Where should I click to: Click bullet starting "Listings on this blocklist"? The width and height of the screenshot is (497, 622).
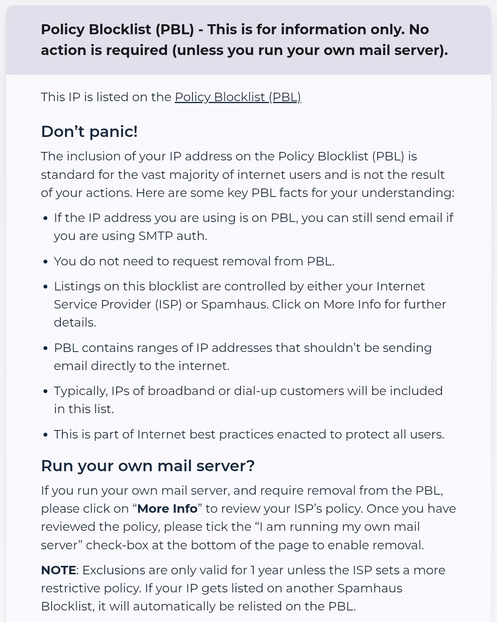[239, 287]
